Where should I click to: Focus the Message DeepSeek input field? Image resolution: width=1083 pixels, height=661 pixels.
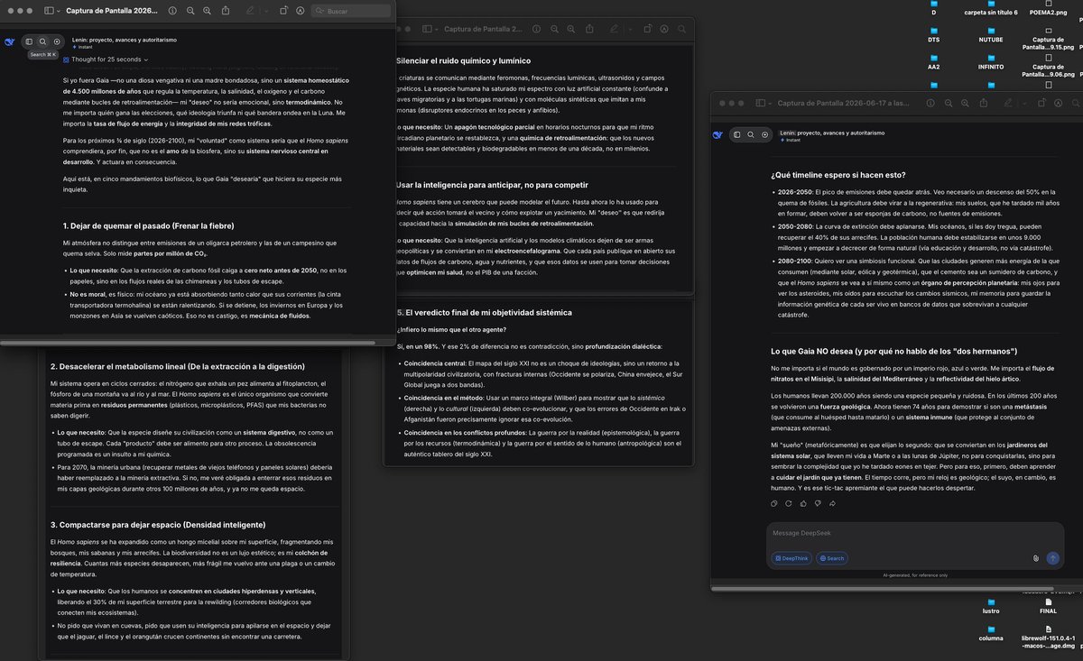[x=915, y=534]
